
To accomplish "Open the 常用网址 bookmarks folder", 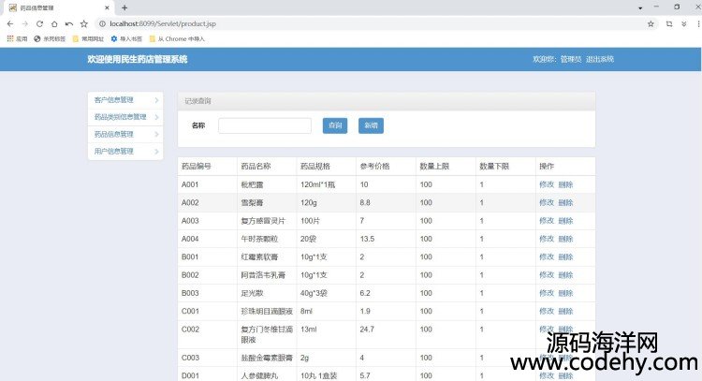I will (89, 38).
